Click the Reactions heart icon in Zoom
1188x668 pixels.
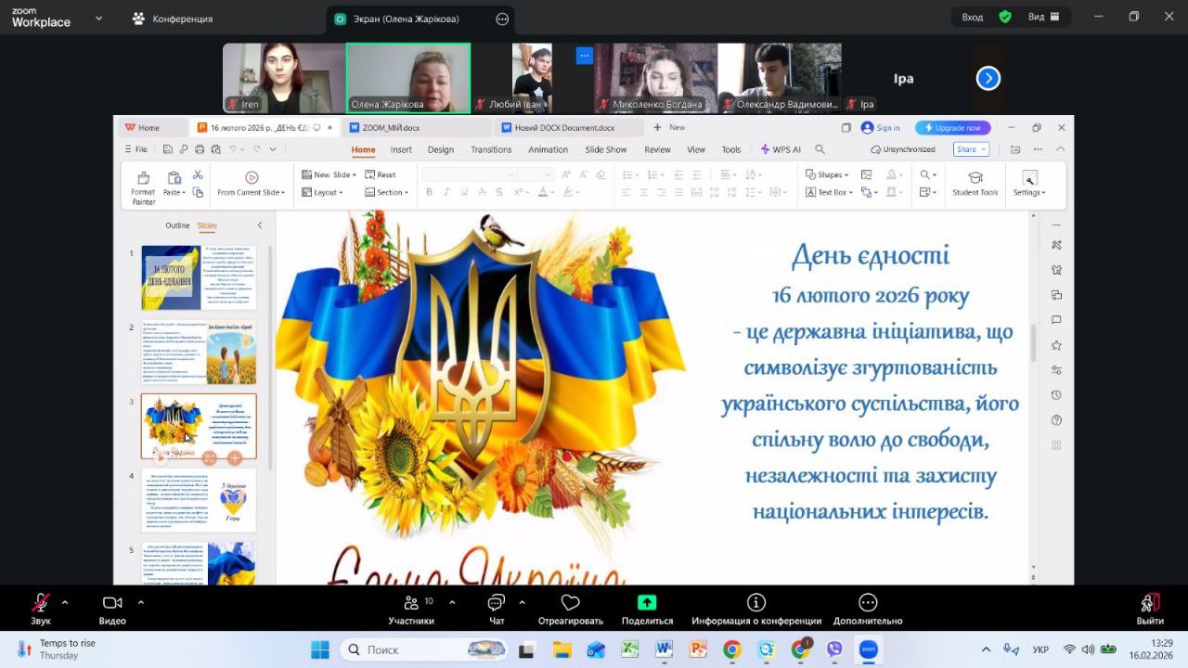[570, 603]
